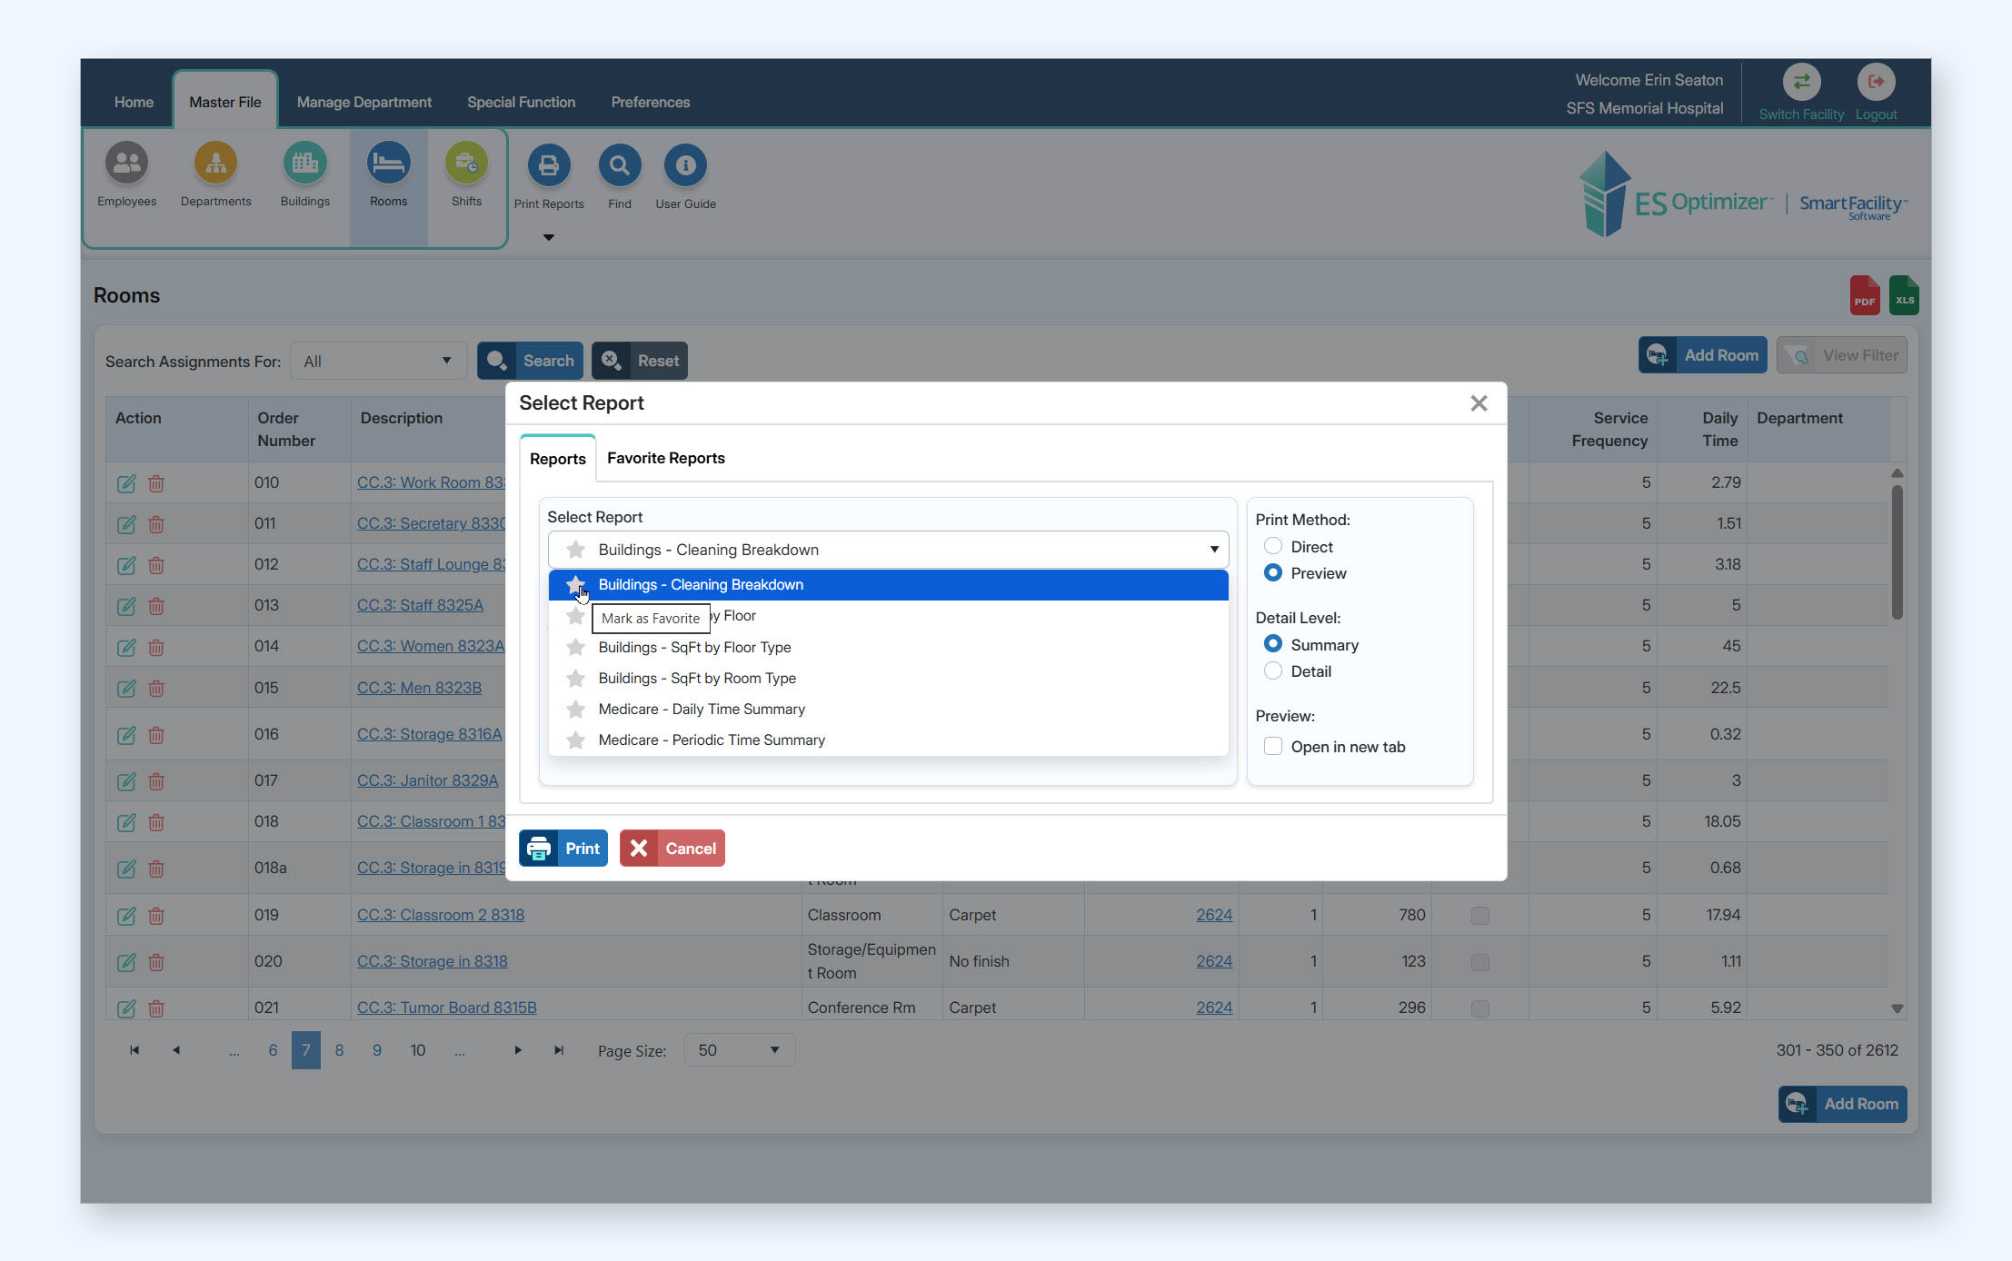Select Buildings - SqFt by Room Type option

[697, 679]
